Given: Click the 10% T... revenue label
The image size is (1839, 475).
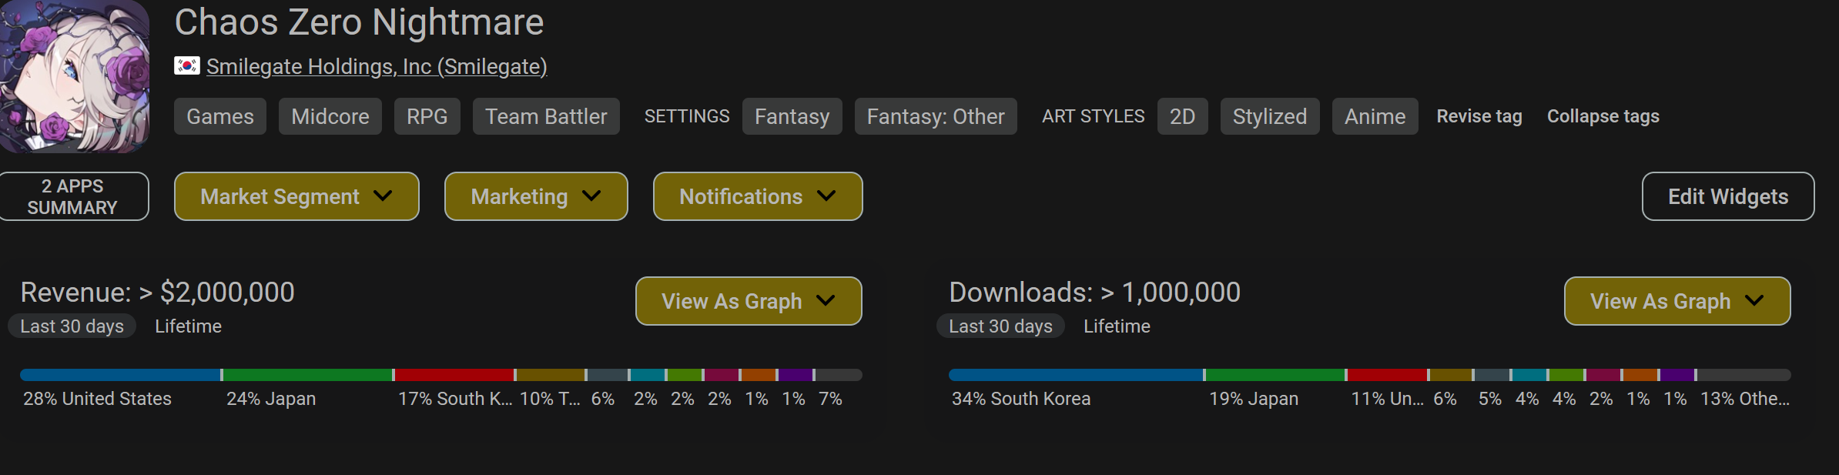Looking at the screenshot, I should [x=550, y=399].
